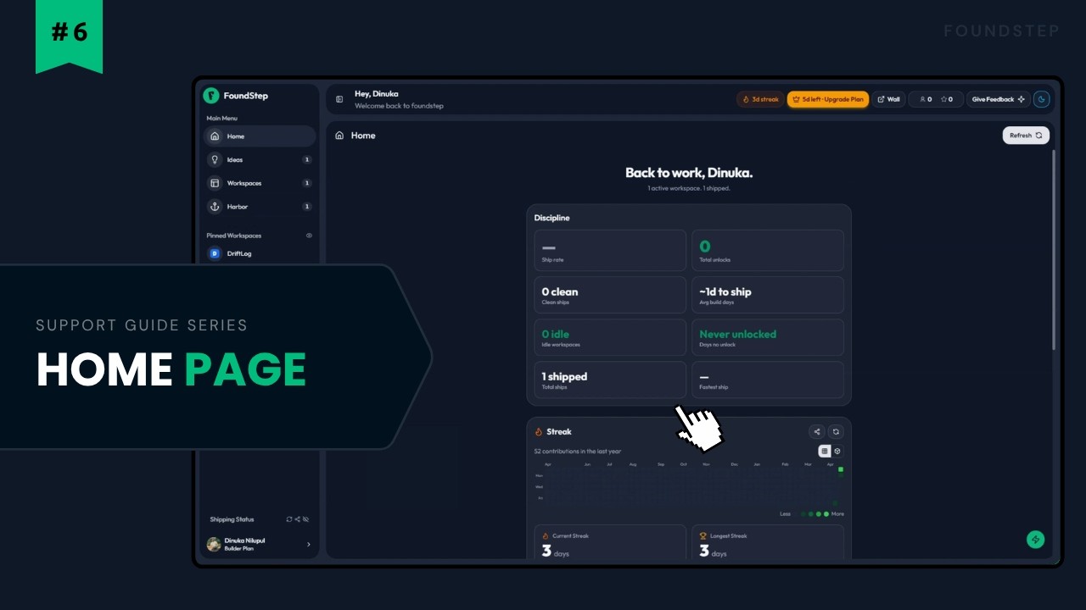Click the Current Streak flame icon
Viewport: 1086px width, 610px height.
pos(546,536)
